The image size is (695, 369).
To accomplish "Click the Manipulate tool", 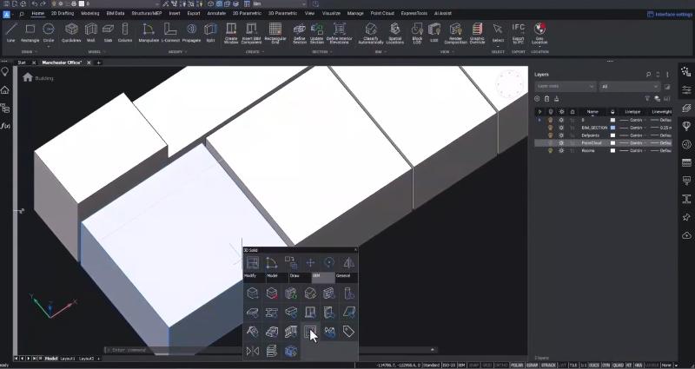I will [x=149, y=33].
